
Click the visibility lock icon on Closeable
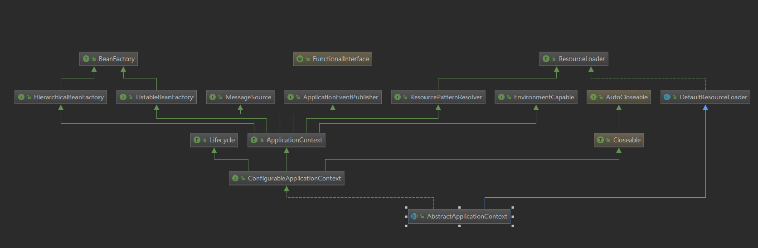pyautogui.click(x=608, y=140)
